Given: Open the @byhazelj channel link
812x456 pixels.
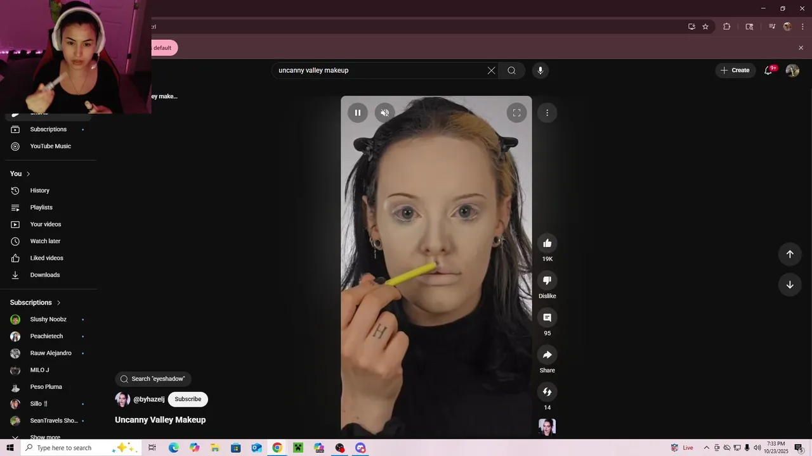Looking at the screenshot, I should (x=148, y=399).
